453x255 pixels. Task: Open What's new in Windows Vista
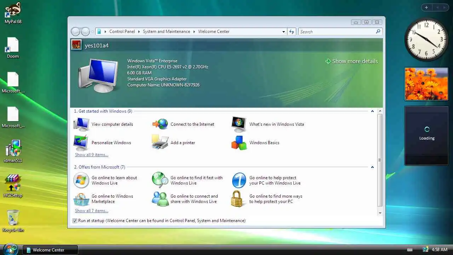pyautogui.click(x=268, y=124)
